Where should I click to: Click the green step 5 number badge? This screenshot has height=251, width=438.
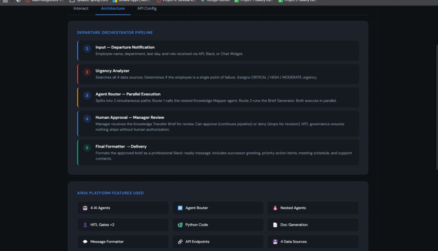[87, 147]
